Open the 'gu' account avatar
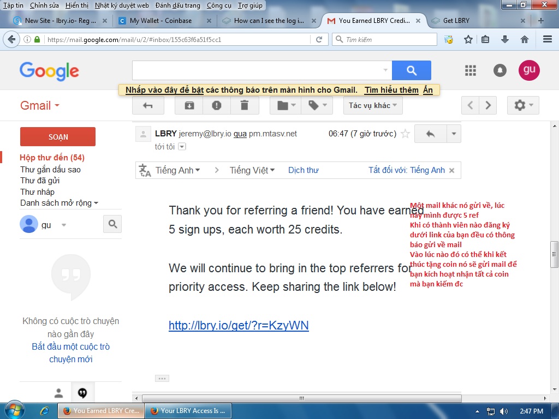The height and width of the screenshot is (419, 559). [x=529, y=70]
